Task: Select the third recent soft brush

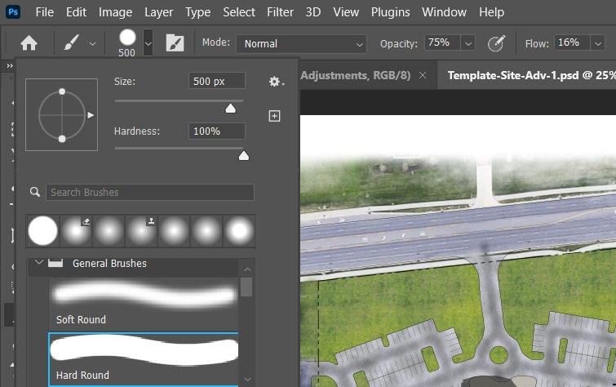Action: point(109,231)
